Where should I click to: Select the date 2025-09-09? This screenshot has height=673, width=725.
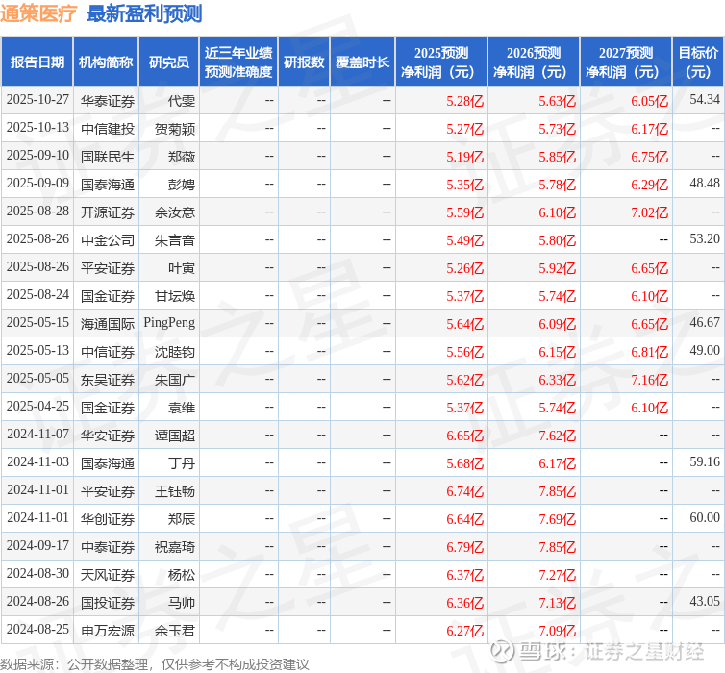coord(37,184)
